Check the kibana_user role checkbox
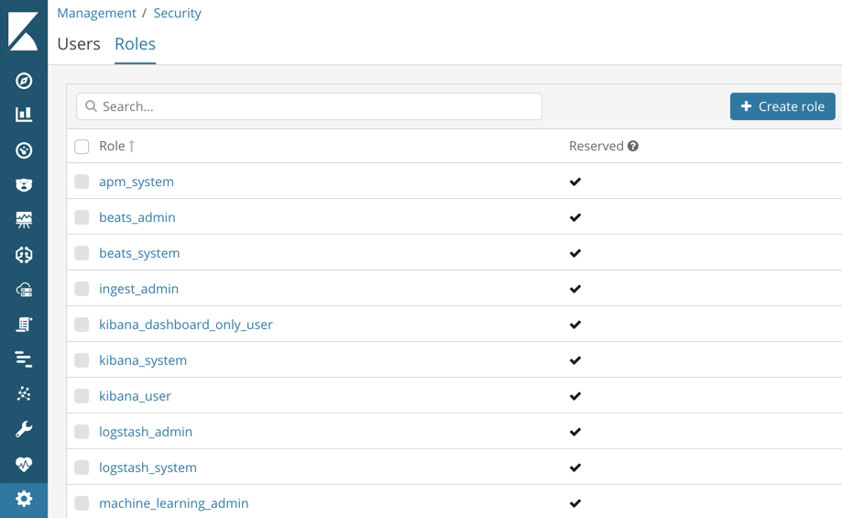842x518 pixels. pyautogui.click(x=82, y=396)
